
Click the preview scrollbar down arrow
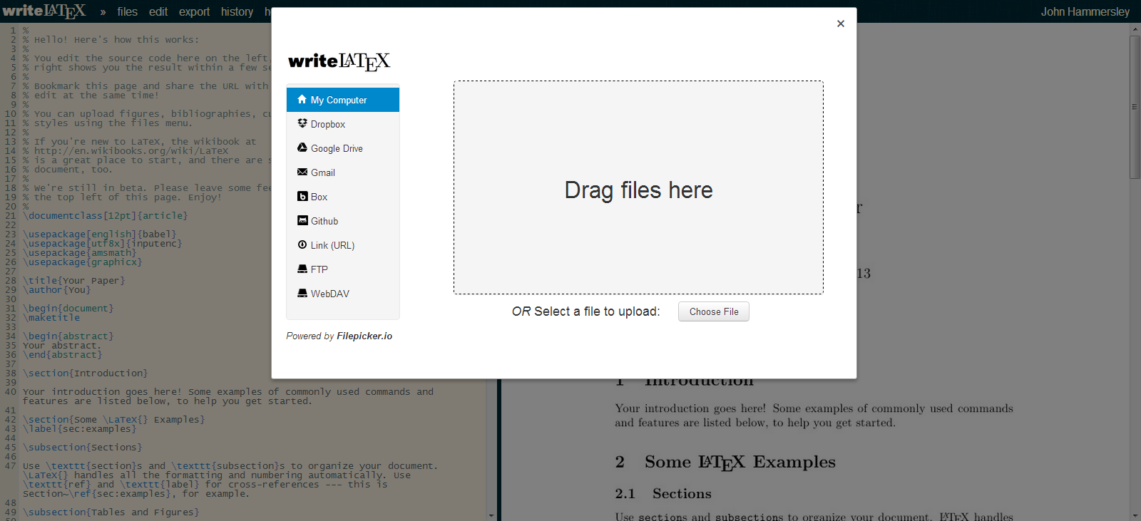click(x=1135, y=515)
